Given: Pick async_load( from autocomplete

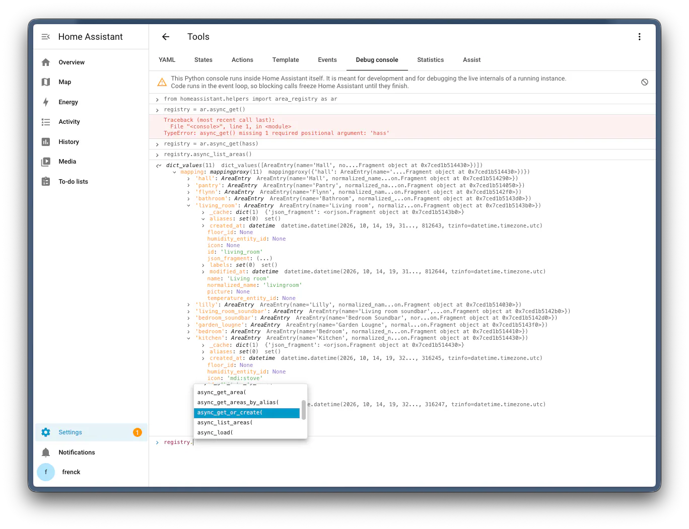Looking at the screenshot, I should tap(247, 433).
